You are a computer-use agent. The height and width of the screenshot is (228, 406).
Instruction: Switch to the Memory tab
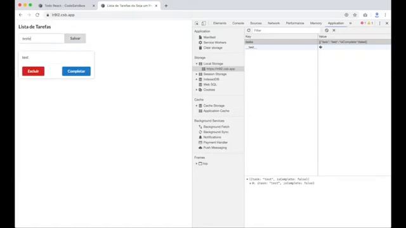click(x=316, y=23)
